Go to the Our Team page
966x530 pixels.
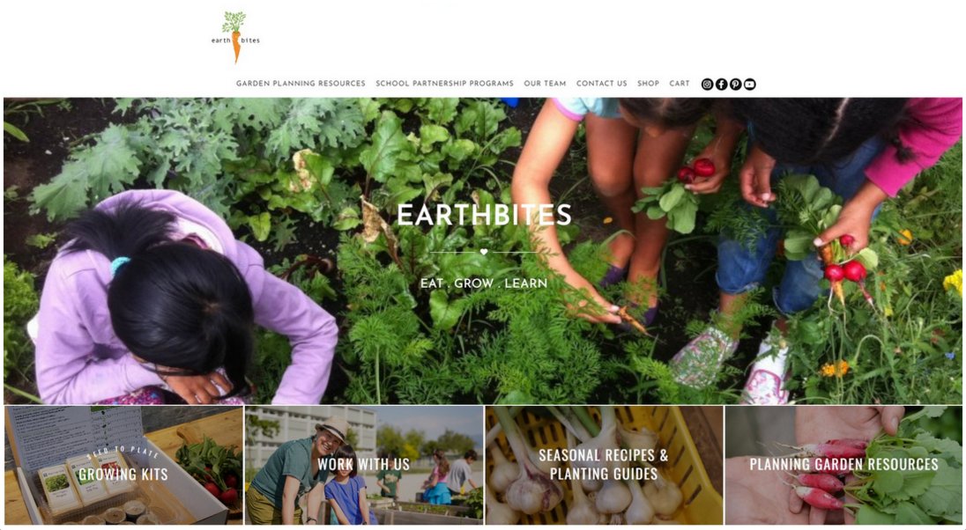546,84
